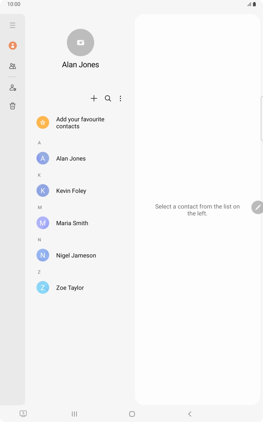The width and height of the screenshot is (263, 422).
Task: Select the Contacts icon in the sidebar
Action: [13, 45]
